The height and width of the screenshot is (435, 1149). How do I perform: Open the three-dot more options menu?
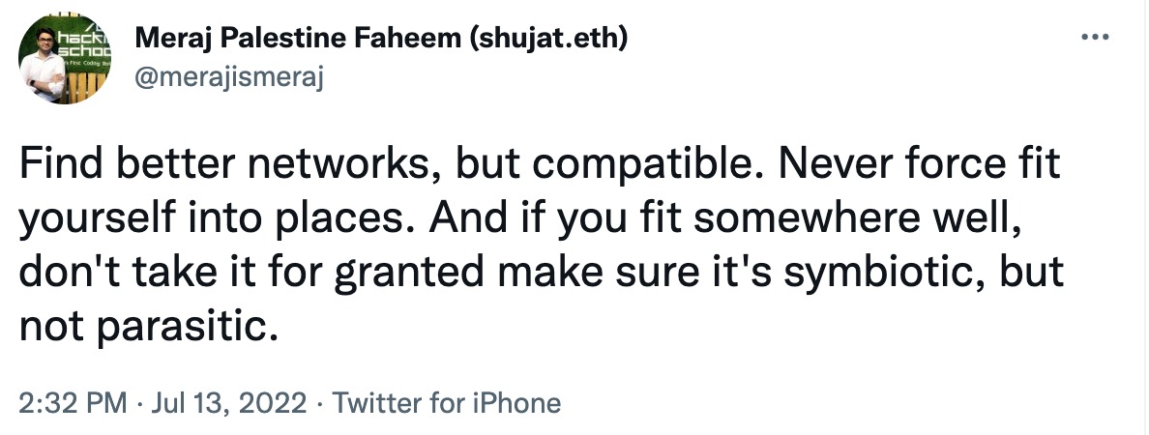tap(1096, 37)
